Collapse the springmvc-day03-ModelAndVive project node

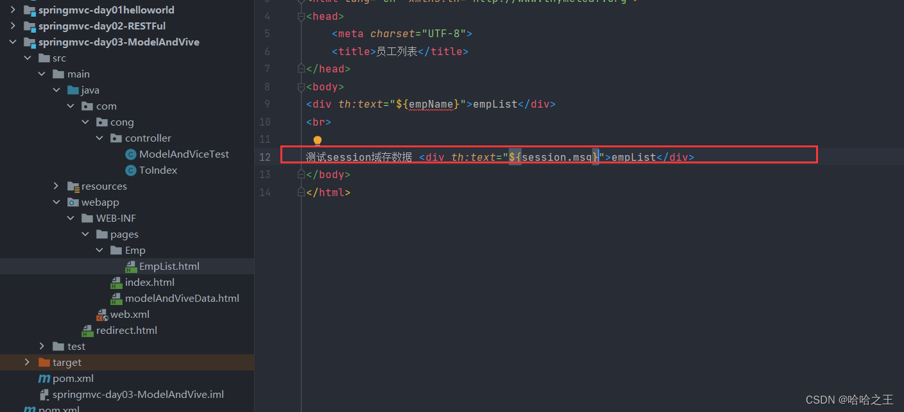click(13, 42)
